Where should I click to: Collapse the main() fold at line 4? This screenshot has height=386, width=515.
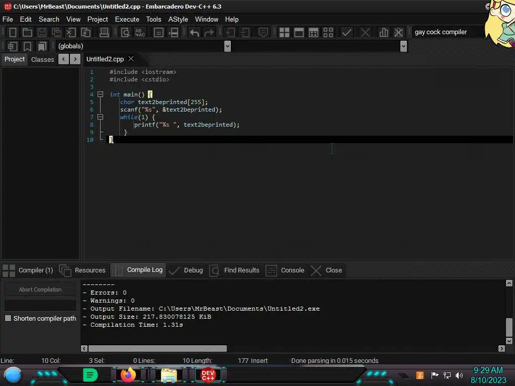tap(101, 94)
